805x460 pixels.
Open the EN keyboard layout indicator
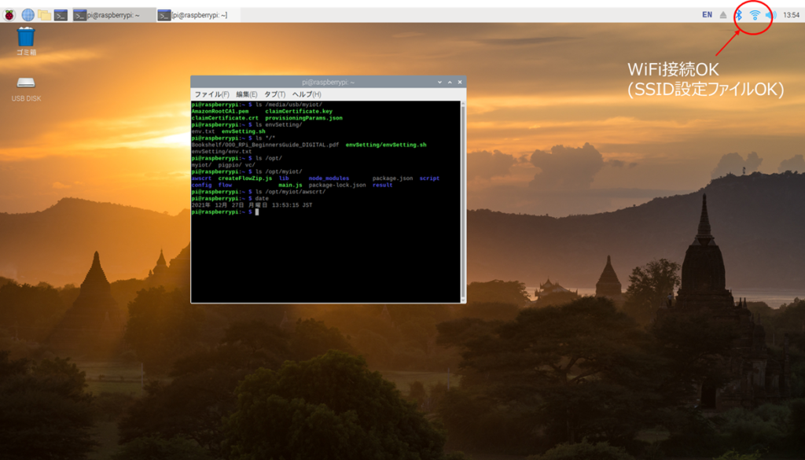pos(707,14)
